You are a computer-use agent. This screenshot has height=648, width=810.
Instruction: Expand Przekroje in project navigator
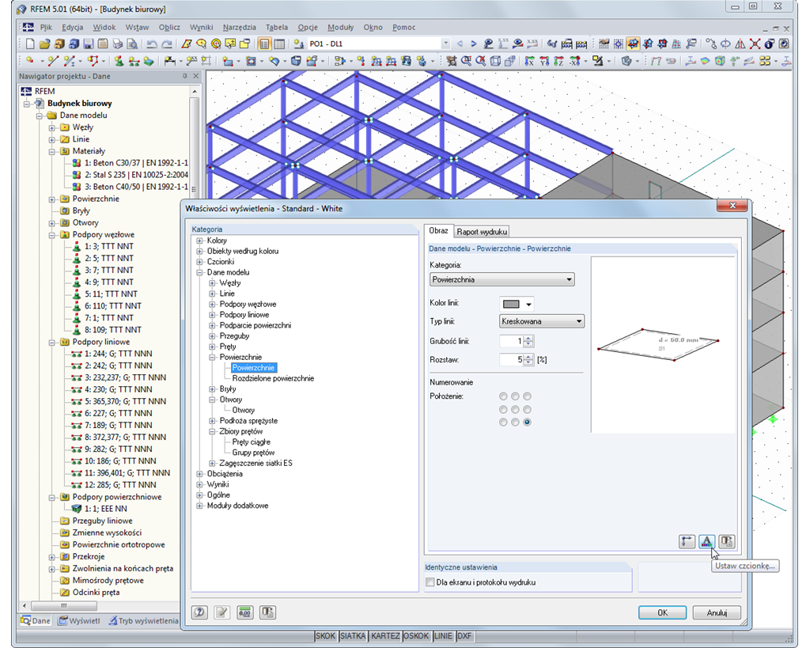point(51,557)
